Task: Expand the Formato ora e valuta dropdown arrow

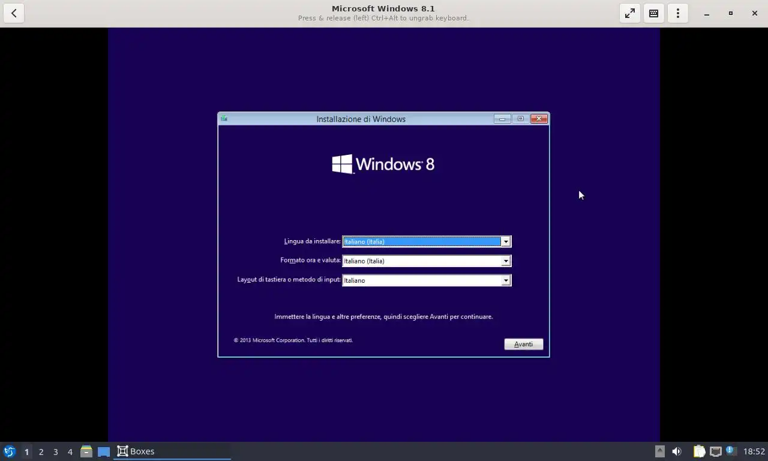Action: pyautogui.click(x=506, y=261)
